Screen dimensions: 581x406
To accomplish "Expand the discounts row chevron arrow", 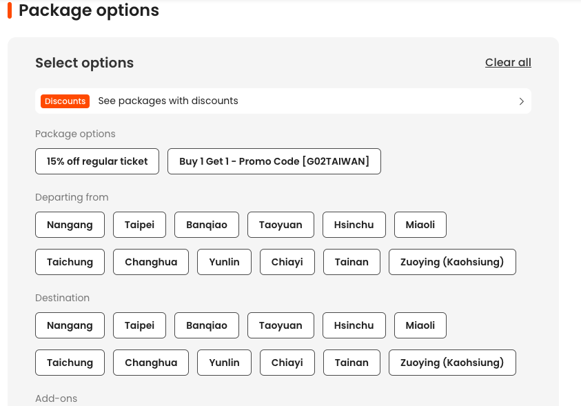I will (x=521, y=101).
